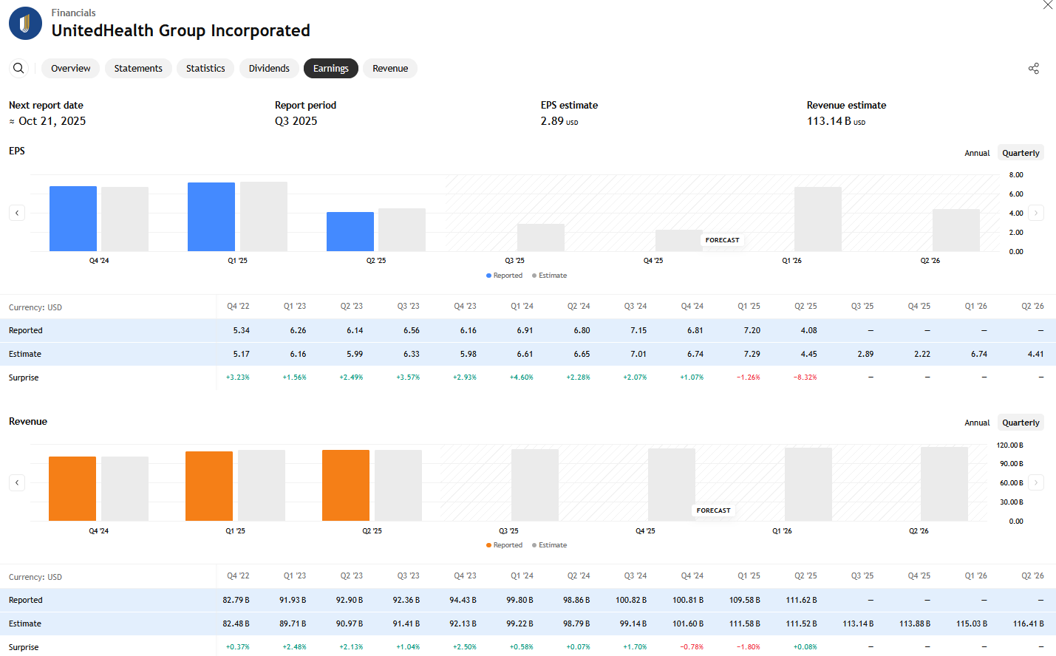Click the orange Q2 '25 reported revenue bar
1056x656 pixels.
point(346,485)
